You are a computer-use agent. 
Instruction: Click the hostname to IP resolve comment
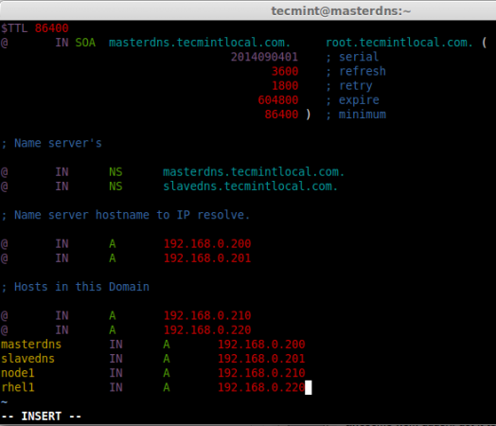point(126,215)
